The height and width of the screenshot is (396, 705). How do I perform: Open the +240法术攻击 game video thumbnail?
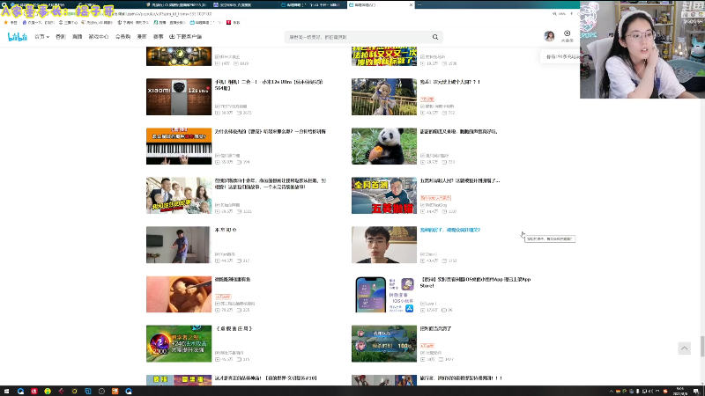pyautogui.click(x=179, y=343)
